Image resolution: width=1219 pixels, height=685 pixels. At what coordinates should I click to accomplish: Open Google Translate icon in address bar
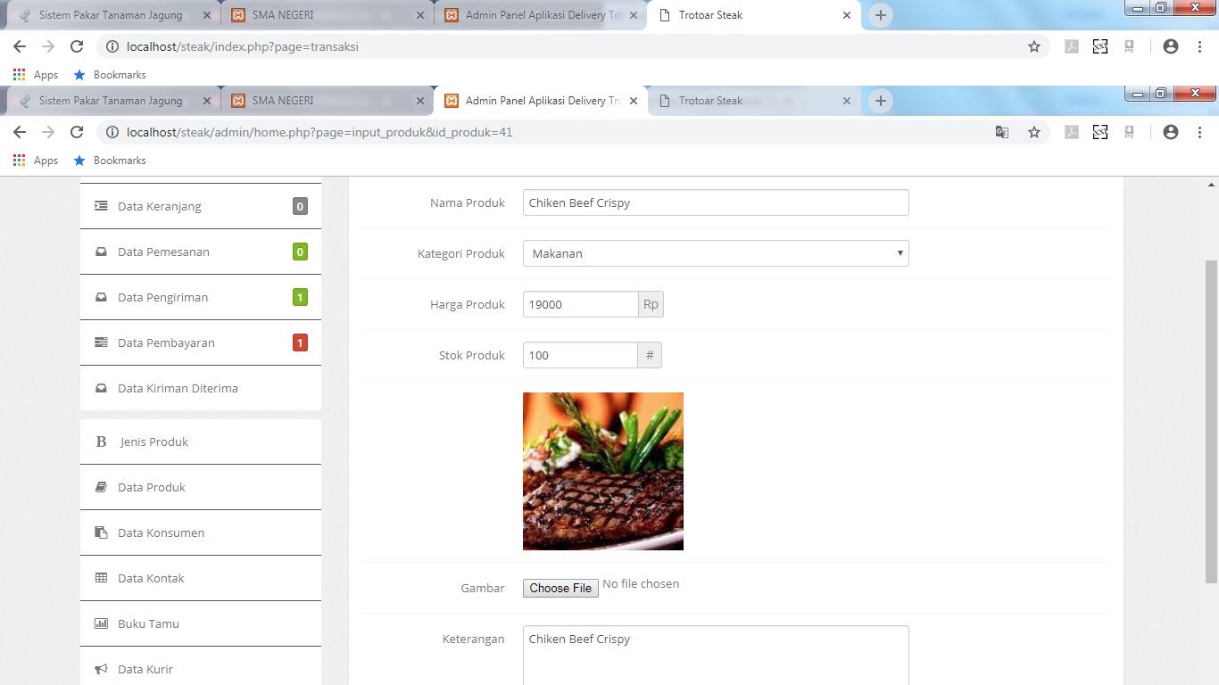1002,132
